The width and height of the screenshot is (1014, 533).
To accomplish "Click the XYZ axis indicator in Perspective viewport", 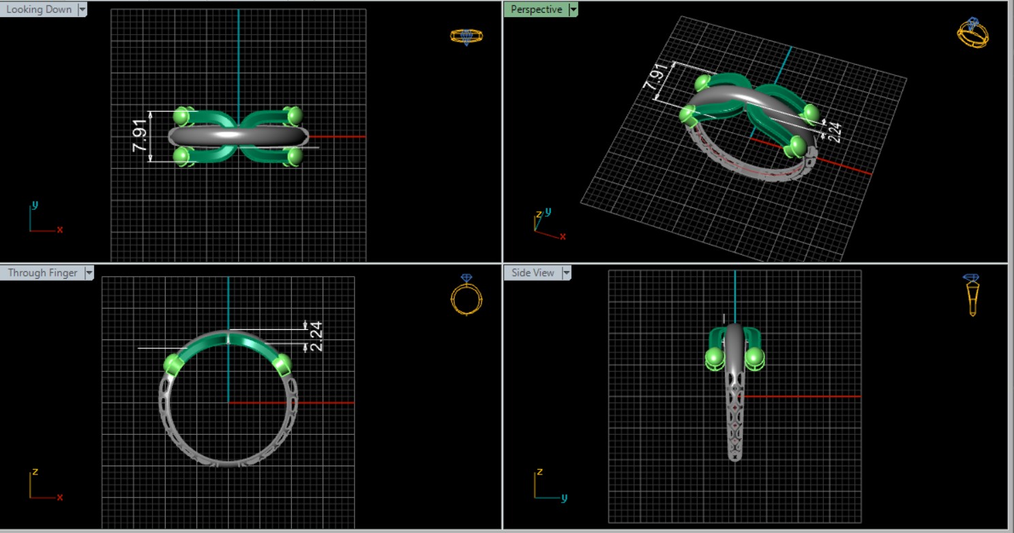I will tap(547, 225).
